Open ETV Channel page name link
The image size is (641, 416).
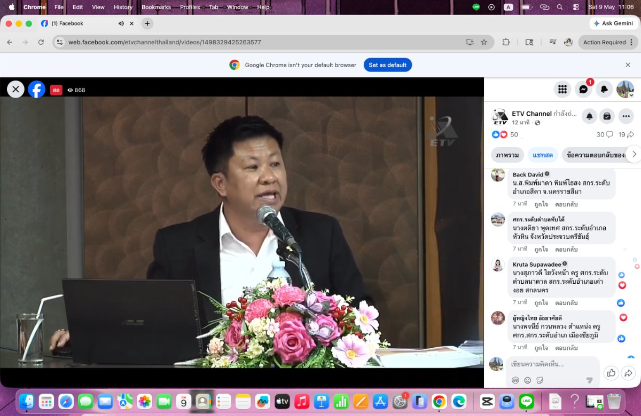pyautogui.click(x=531, y=114)
